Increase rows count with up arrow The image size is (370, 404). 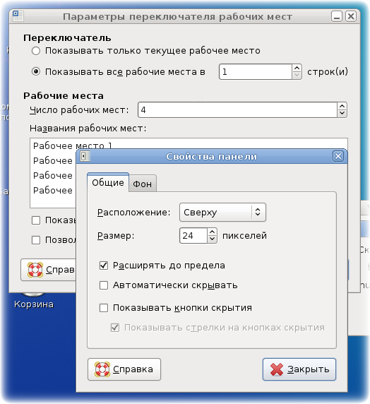[297, 68]
